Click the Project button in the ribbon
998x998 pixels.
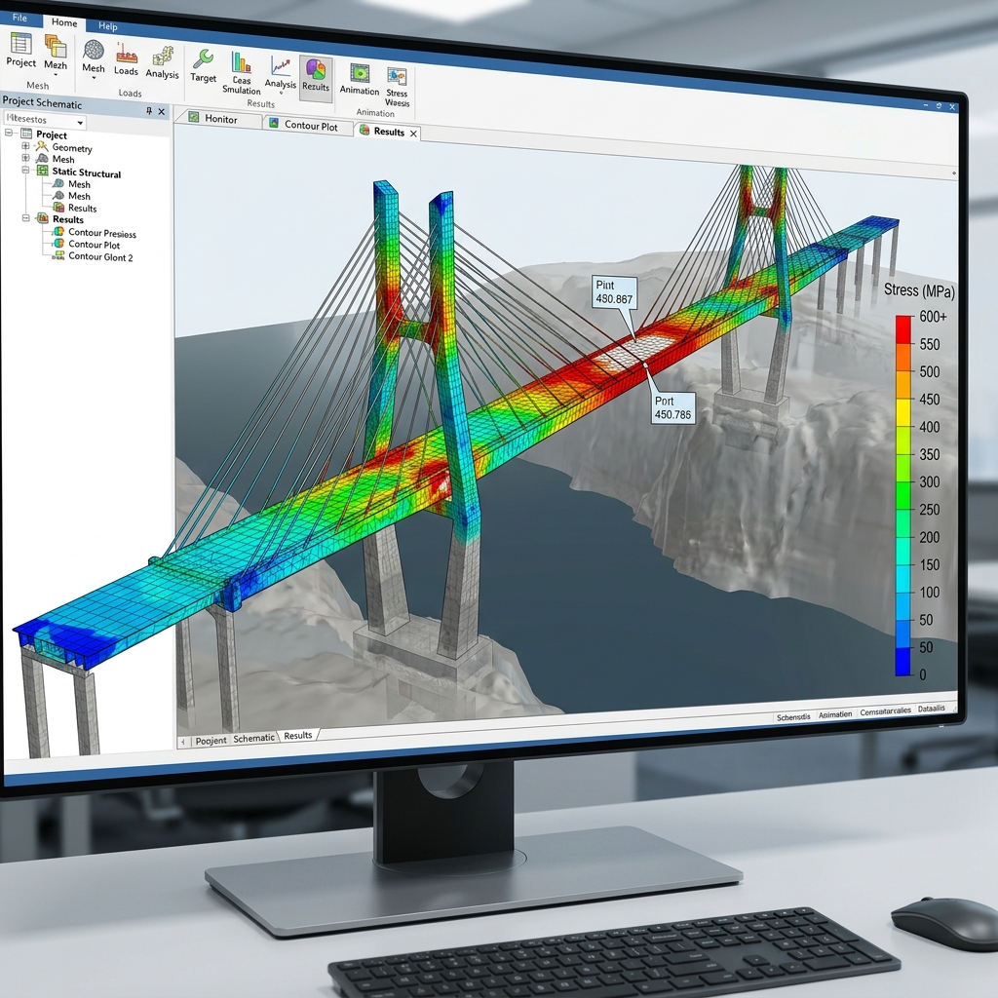[21, 50]
